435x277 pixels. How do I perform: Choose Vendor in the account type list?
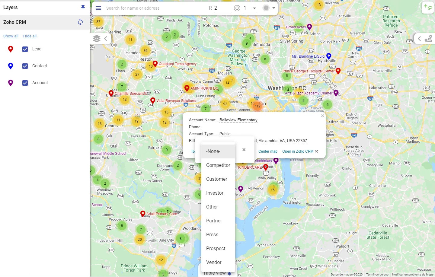pyautogui.click(x=218, y=263)
